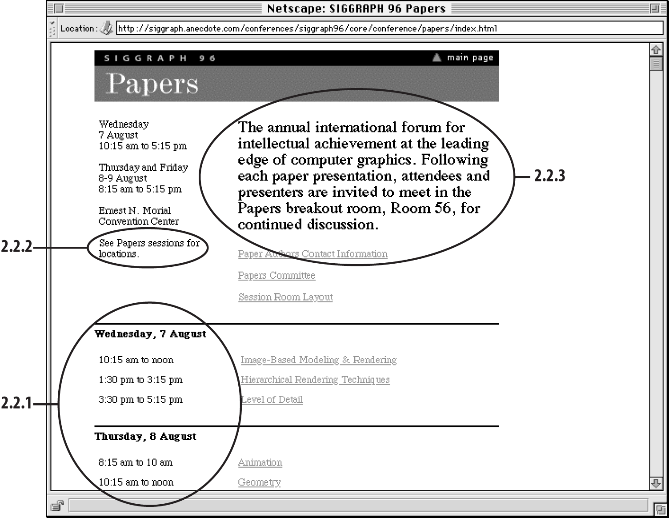Open Image-Based Modeling & Rendering session
The height and width of the screenshot is (518, 669).
coord(318,360)
